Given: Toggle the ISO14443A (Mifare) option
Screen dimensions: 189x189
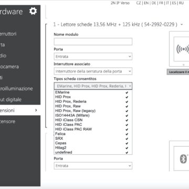Looking at the screenshot, I should pyautogui.click(x=93, y=115).
